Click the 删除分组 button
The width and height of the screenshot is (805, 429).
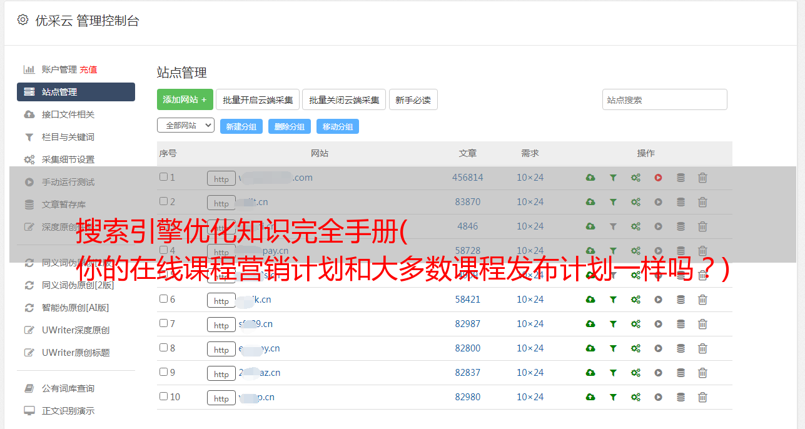pyautogui.click(x=290, y=126)
